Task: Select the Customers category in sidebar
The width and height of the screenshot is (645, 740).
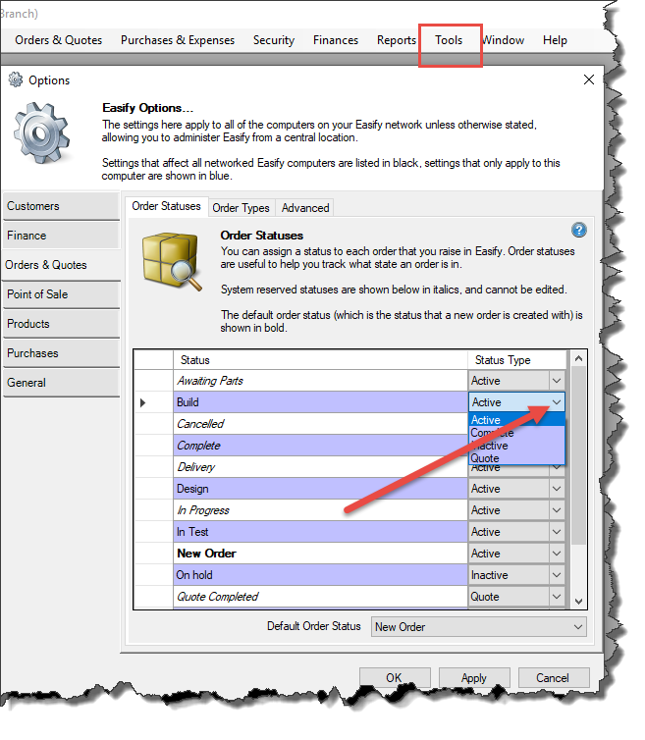Action: click(61, 206)
